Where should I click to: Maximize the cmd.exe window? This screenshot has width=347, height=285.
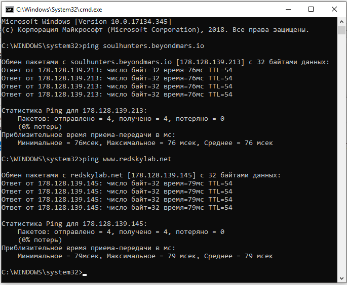click(x=311, y=9)
